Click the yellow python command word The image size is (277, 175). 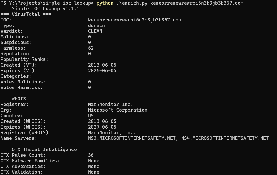(x=105, y=3)
